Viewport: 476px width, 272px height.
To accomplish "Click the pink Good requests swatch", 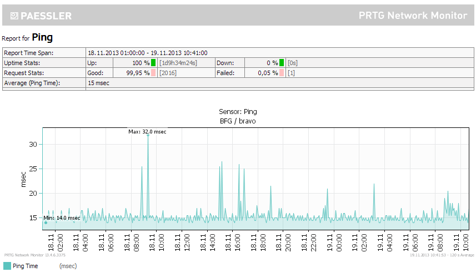I will point(153,73).
